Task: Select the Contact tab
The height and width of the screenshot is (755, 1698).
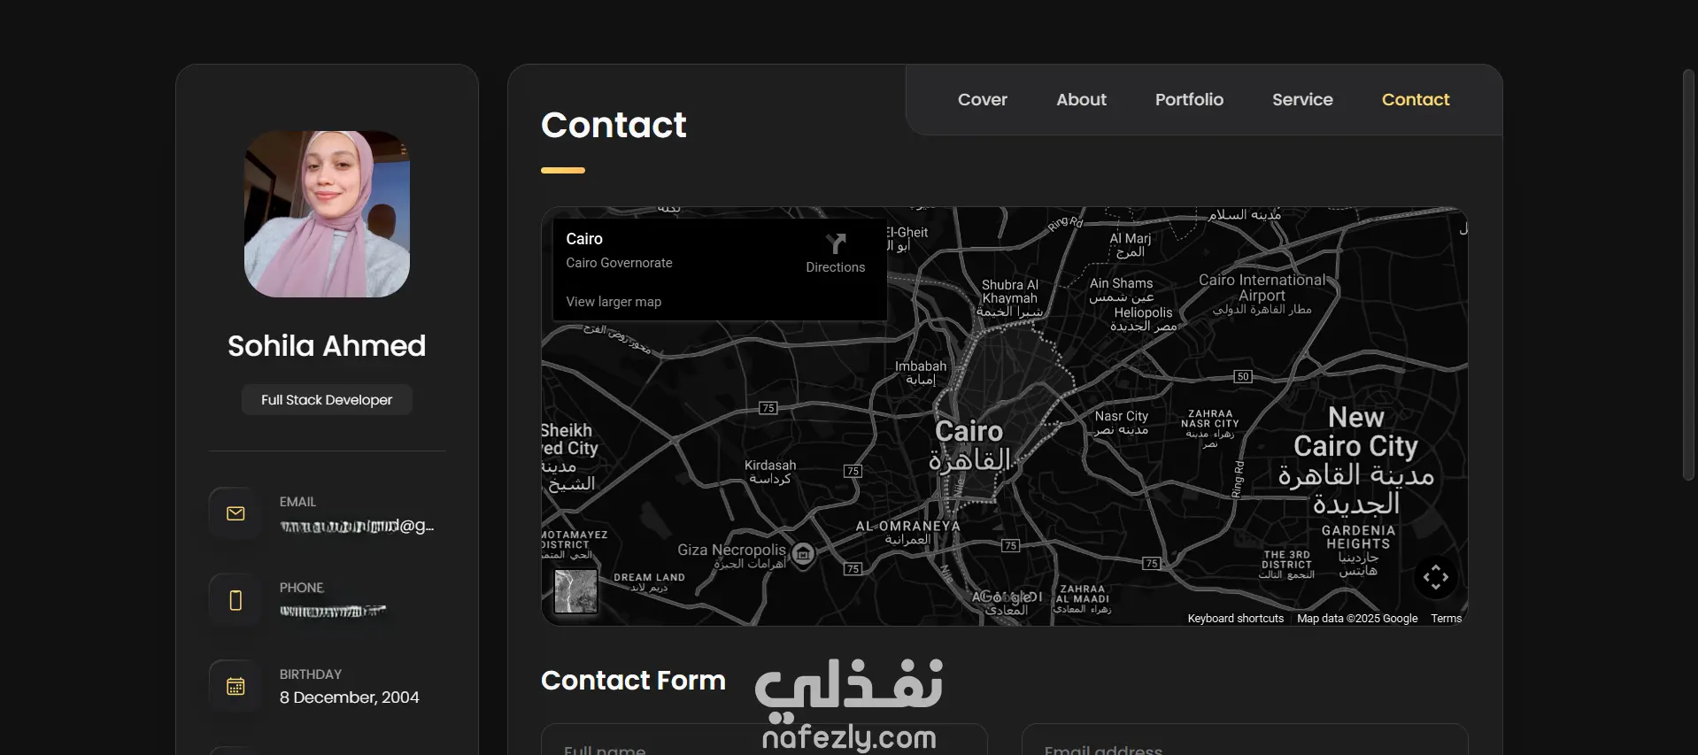Action: (1416, 100)
